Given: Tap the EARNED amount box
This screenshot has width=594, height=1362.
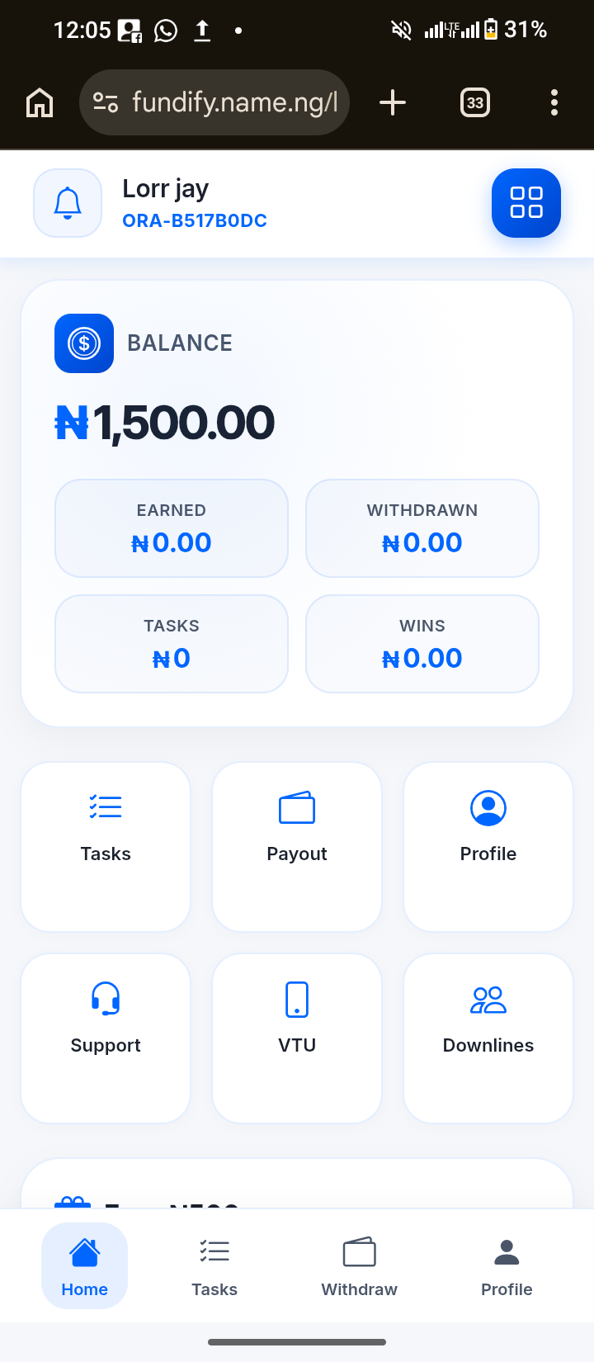Looking at the screenshot, I should (x=172, y=528).
